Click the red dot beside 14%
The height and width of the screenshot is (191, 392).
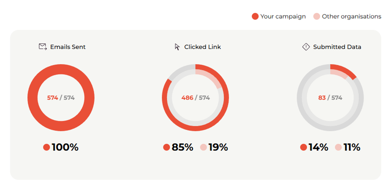pyautogui.click(x=303, y=147)
